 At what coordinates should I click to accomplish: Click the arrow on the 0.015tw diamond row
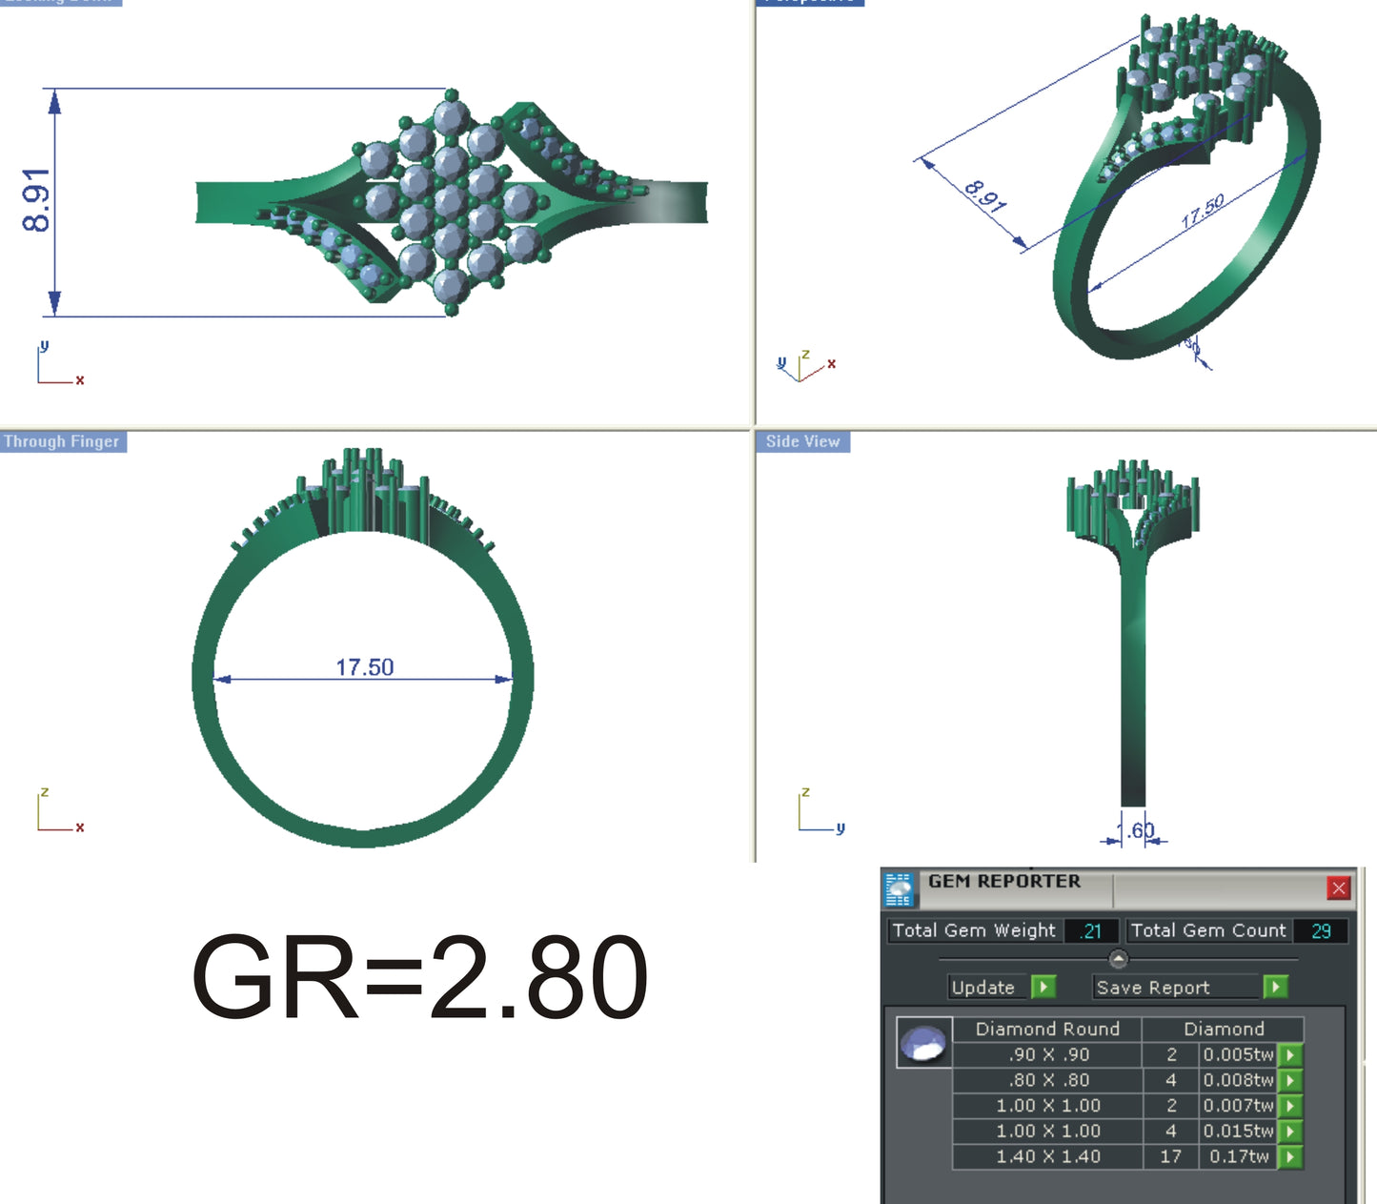click(x=1288, y=1132)
